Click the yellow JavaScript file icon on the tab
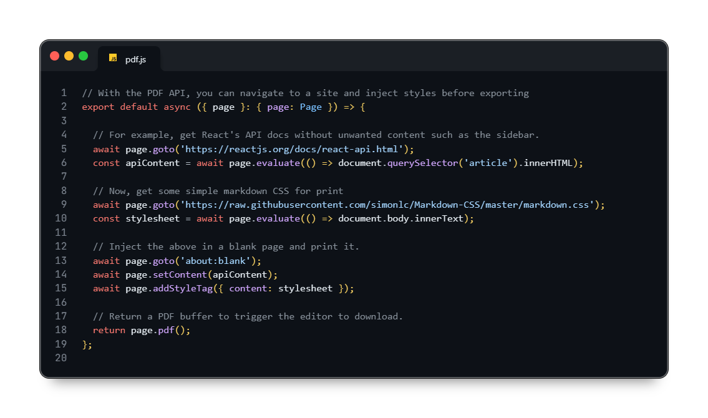 point(113,59)
